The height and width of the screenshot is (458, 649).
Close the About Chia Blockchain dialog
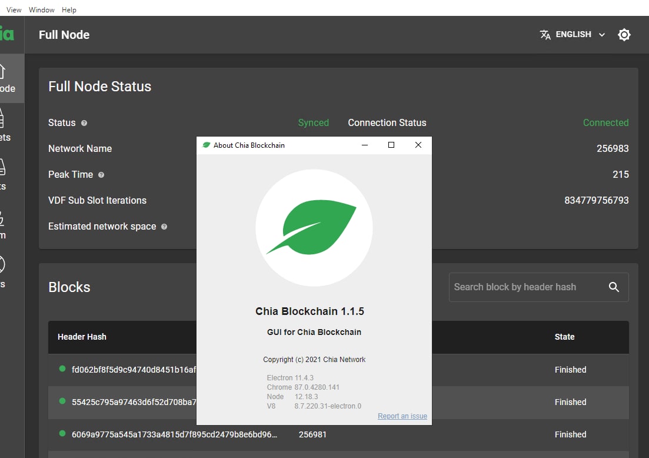coord(418,145)
